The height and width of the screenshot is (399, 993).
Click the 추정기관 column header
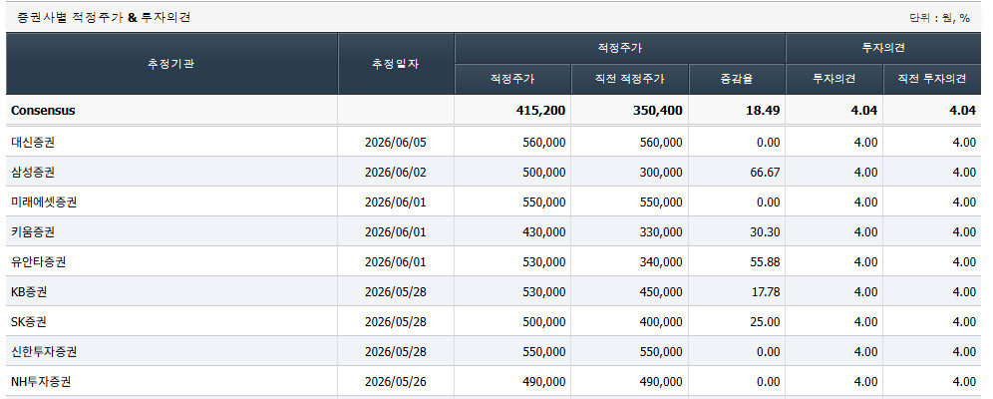pyautogui.click(x=171, y=64)
